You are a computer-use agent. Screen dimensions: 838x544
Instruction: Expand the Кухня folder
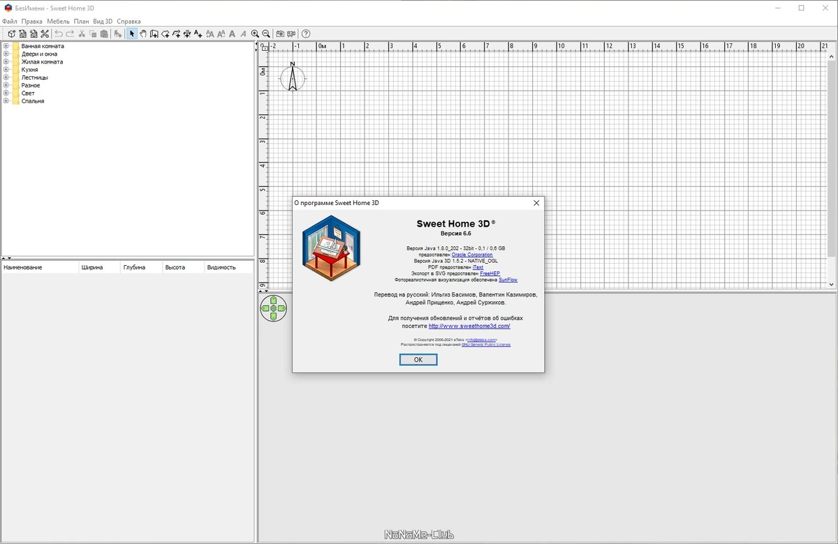click(6, 70)
